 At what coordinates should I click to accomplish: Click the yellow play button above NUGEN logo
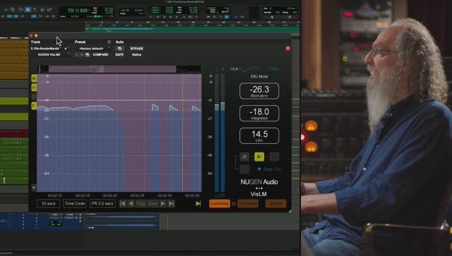coord(259,157)
